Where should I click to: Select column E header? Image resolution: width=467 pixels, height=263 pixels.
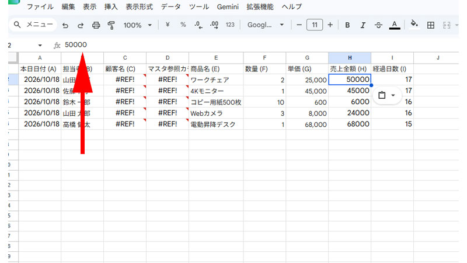tap(216, 58)
